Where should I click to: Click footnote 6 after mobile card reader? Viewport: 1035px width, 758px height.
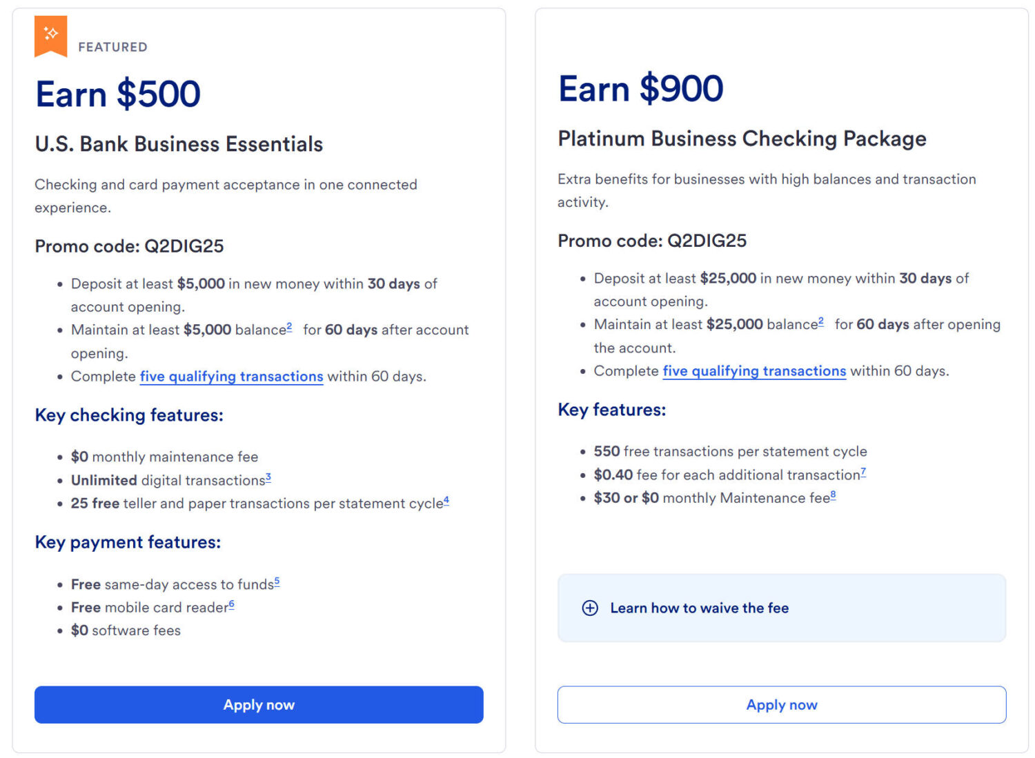(232, 604)
